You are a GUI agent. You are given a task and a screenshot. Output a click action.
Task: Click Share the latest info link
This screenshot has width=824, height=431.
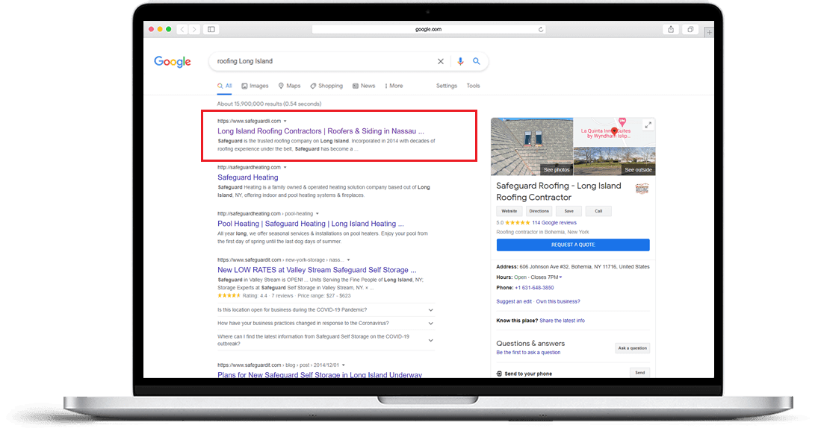[562, 321]
